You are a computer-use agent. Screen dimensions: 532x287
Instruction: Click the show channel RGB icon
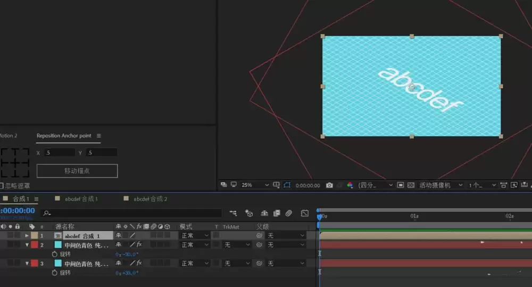click(350, 185)
